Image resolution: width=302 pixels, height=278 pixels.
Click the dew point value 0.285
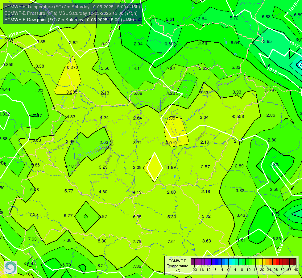point(72,92)
